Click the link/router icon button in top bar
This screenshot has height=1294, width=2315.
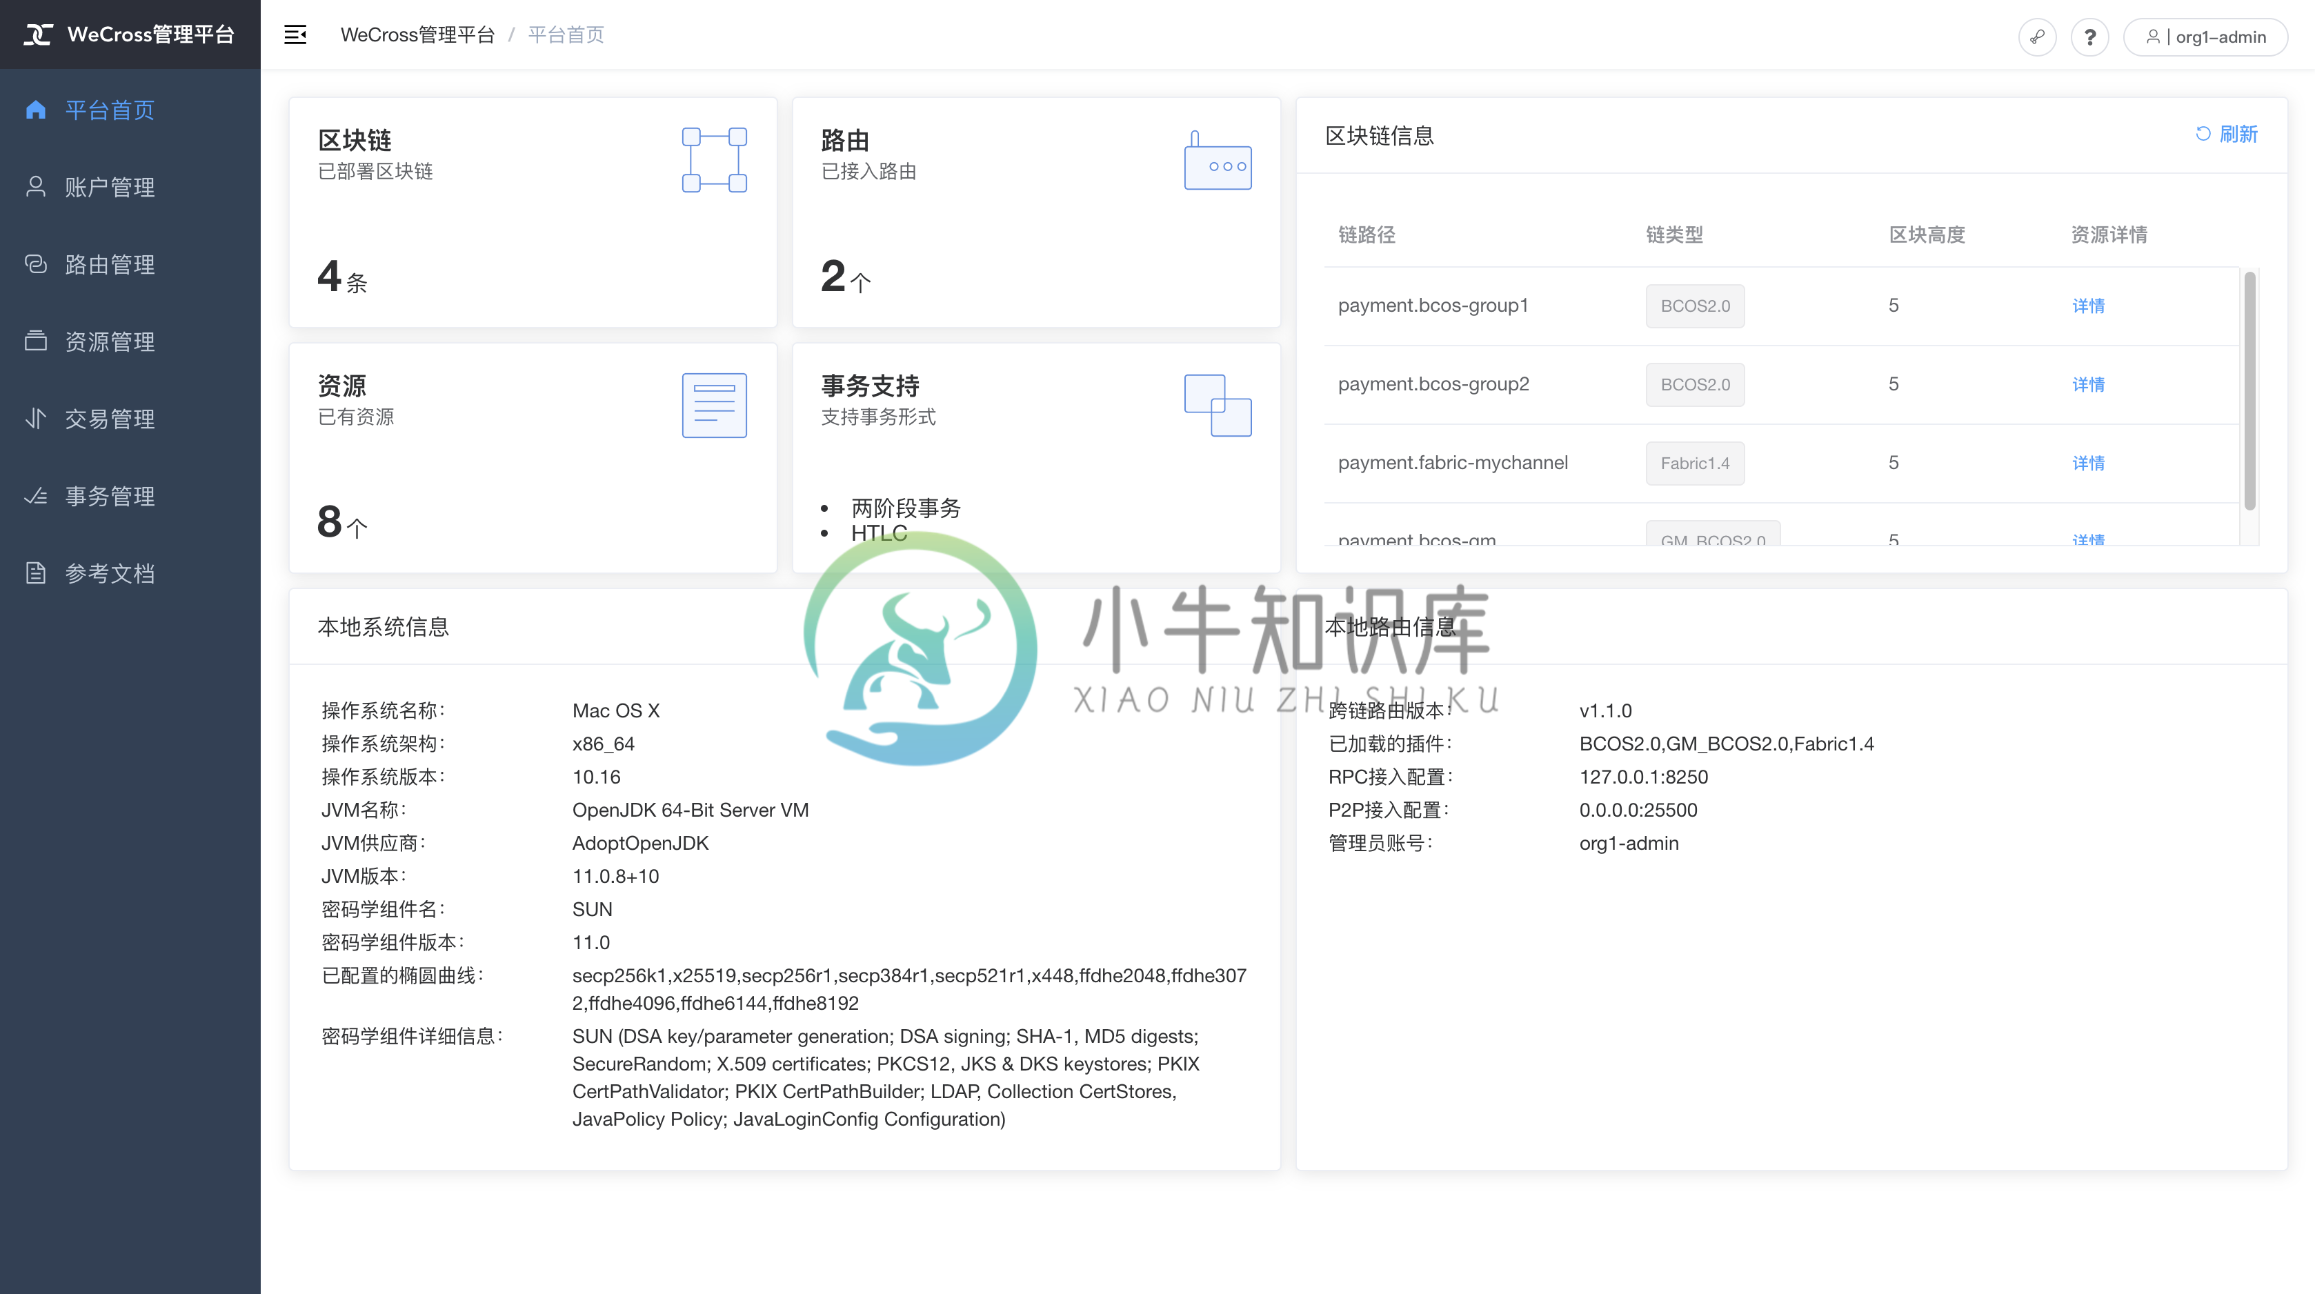(x=2036, y=37)
